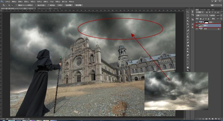Click the fill value field

[x=218, y=19]
